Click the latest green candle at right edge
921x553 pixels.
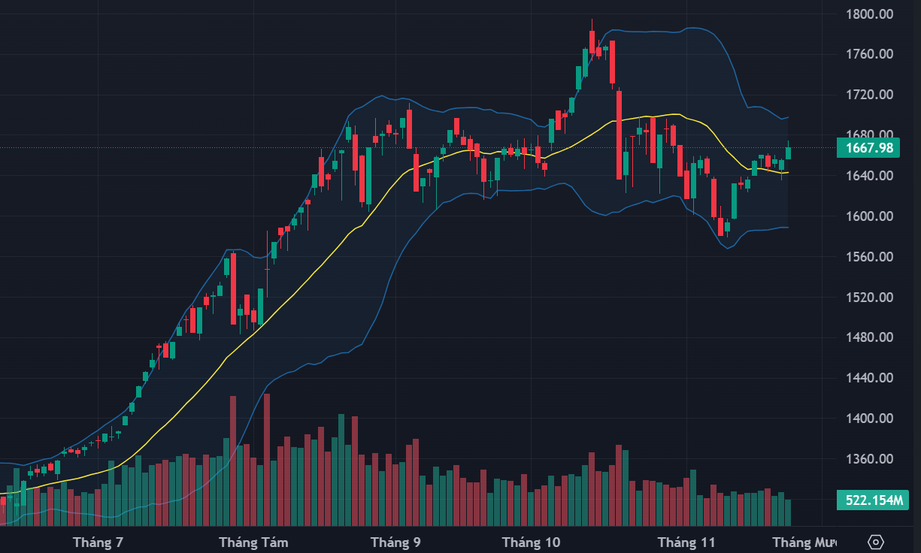(x=789, y=153)
